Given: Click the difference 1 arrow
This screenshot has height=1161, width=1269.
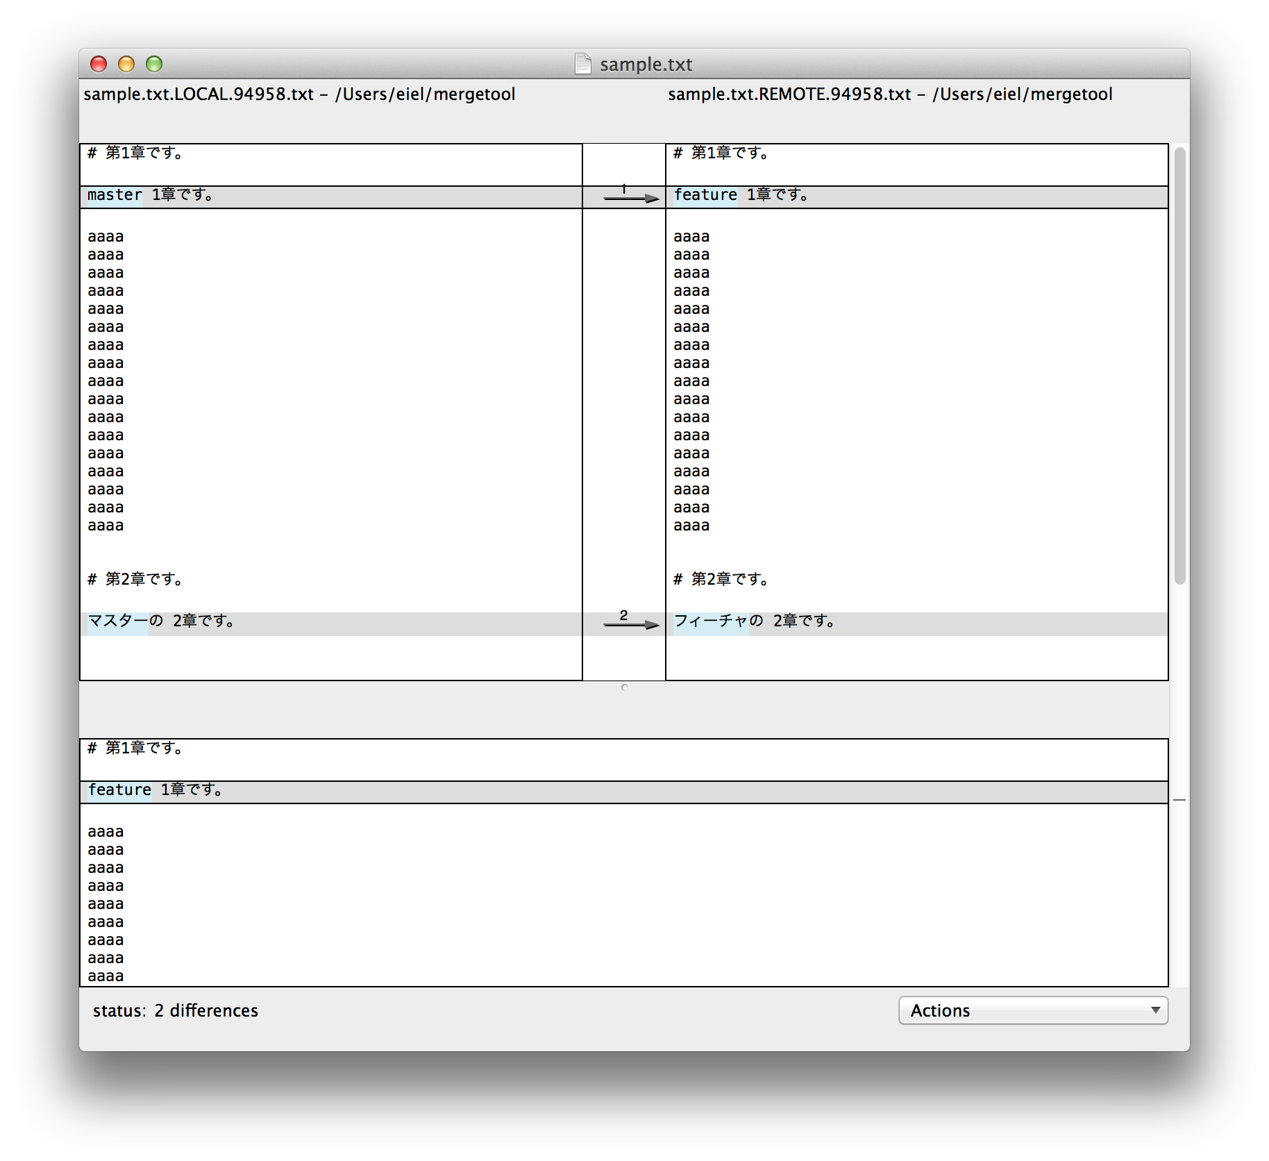Looking at the screenshot, I should [x=631, y=198].
